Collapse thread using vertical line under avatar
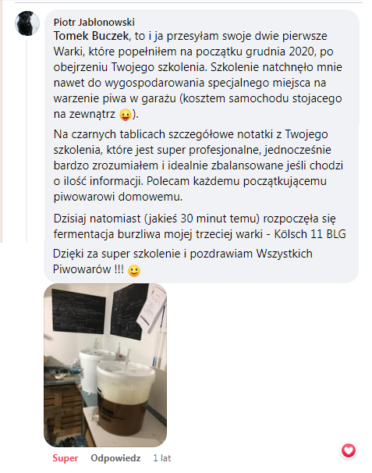This screenshot has width=372, height=473. pos(27,140)
